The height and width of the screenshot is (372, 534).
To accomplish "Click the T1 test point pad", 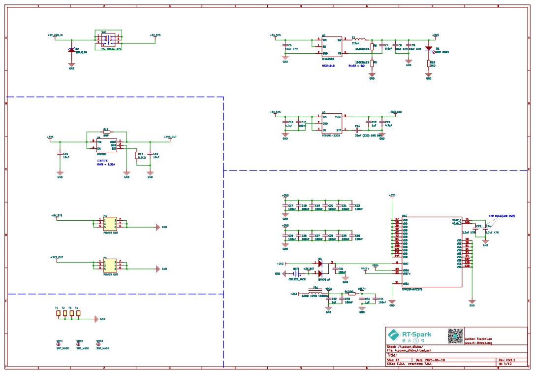I will 58,313.
